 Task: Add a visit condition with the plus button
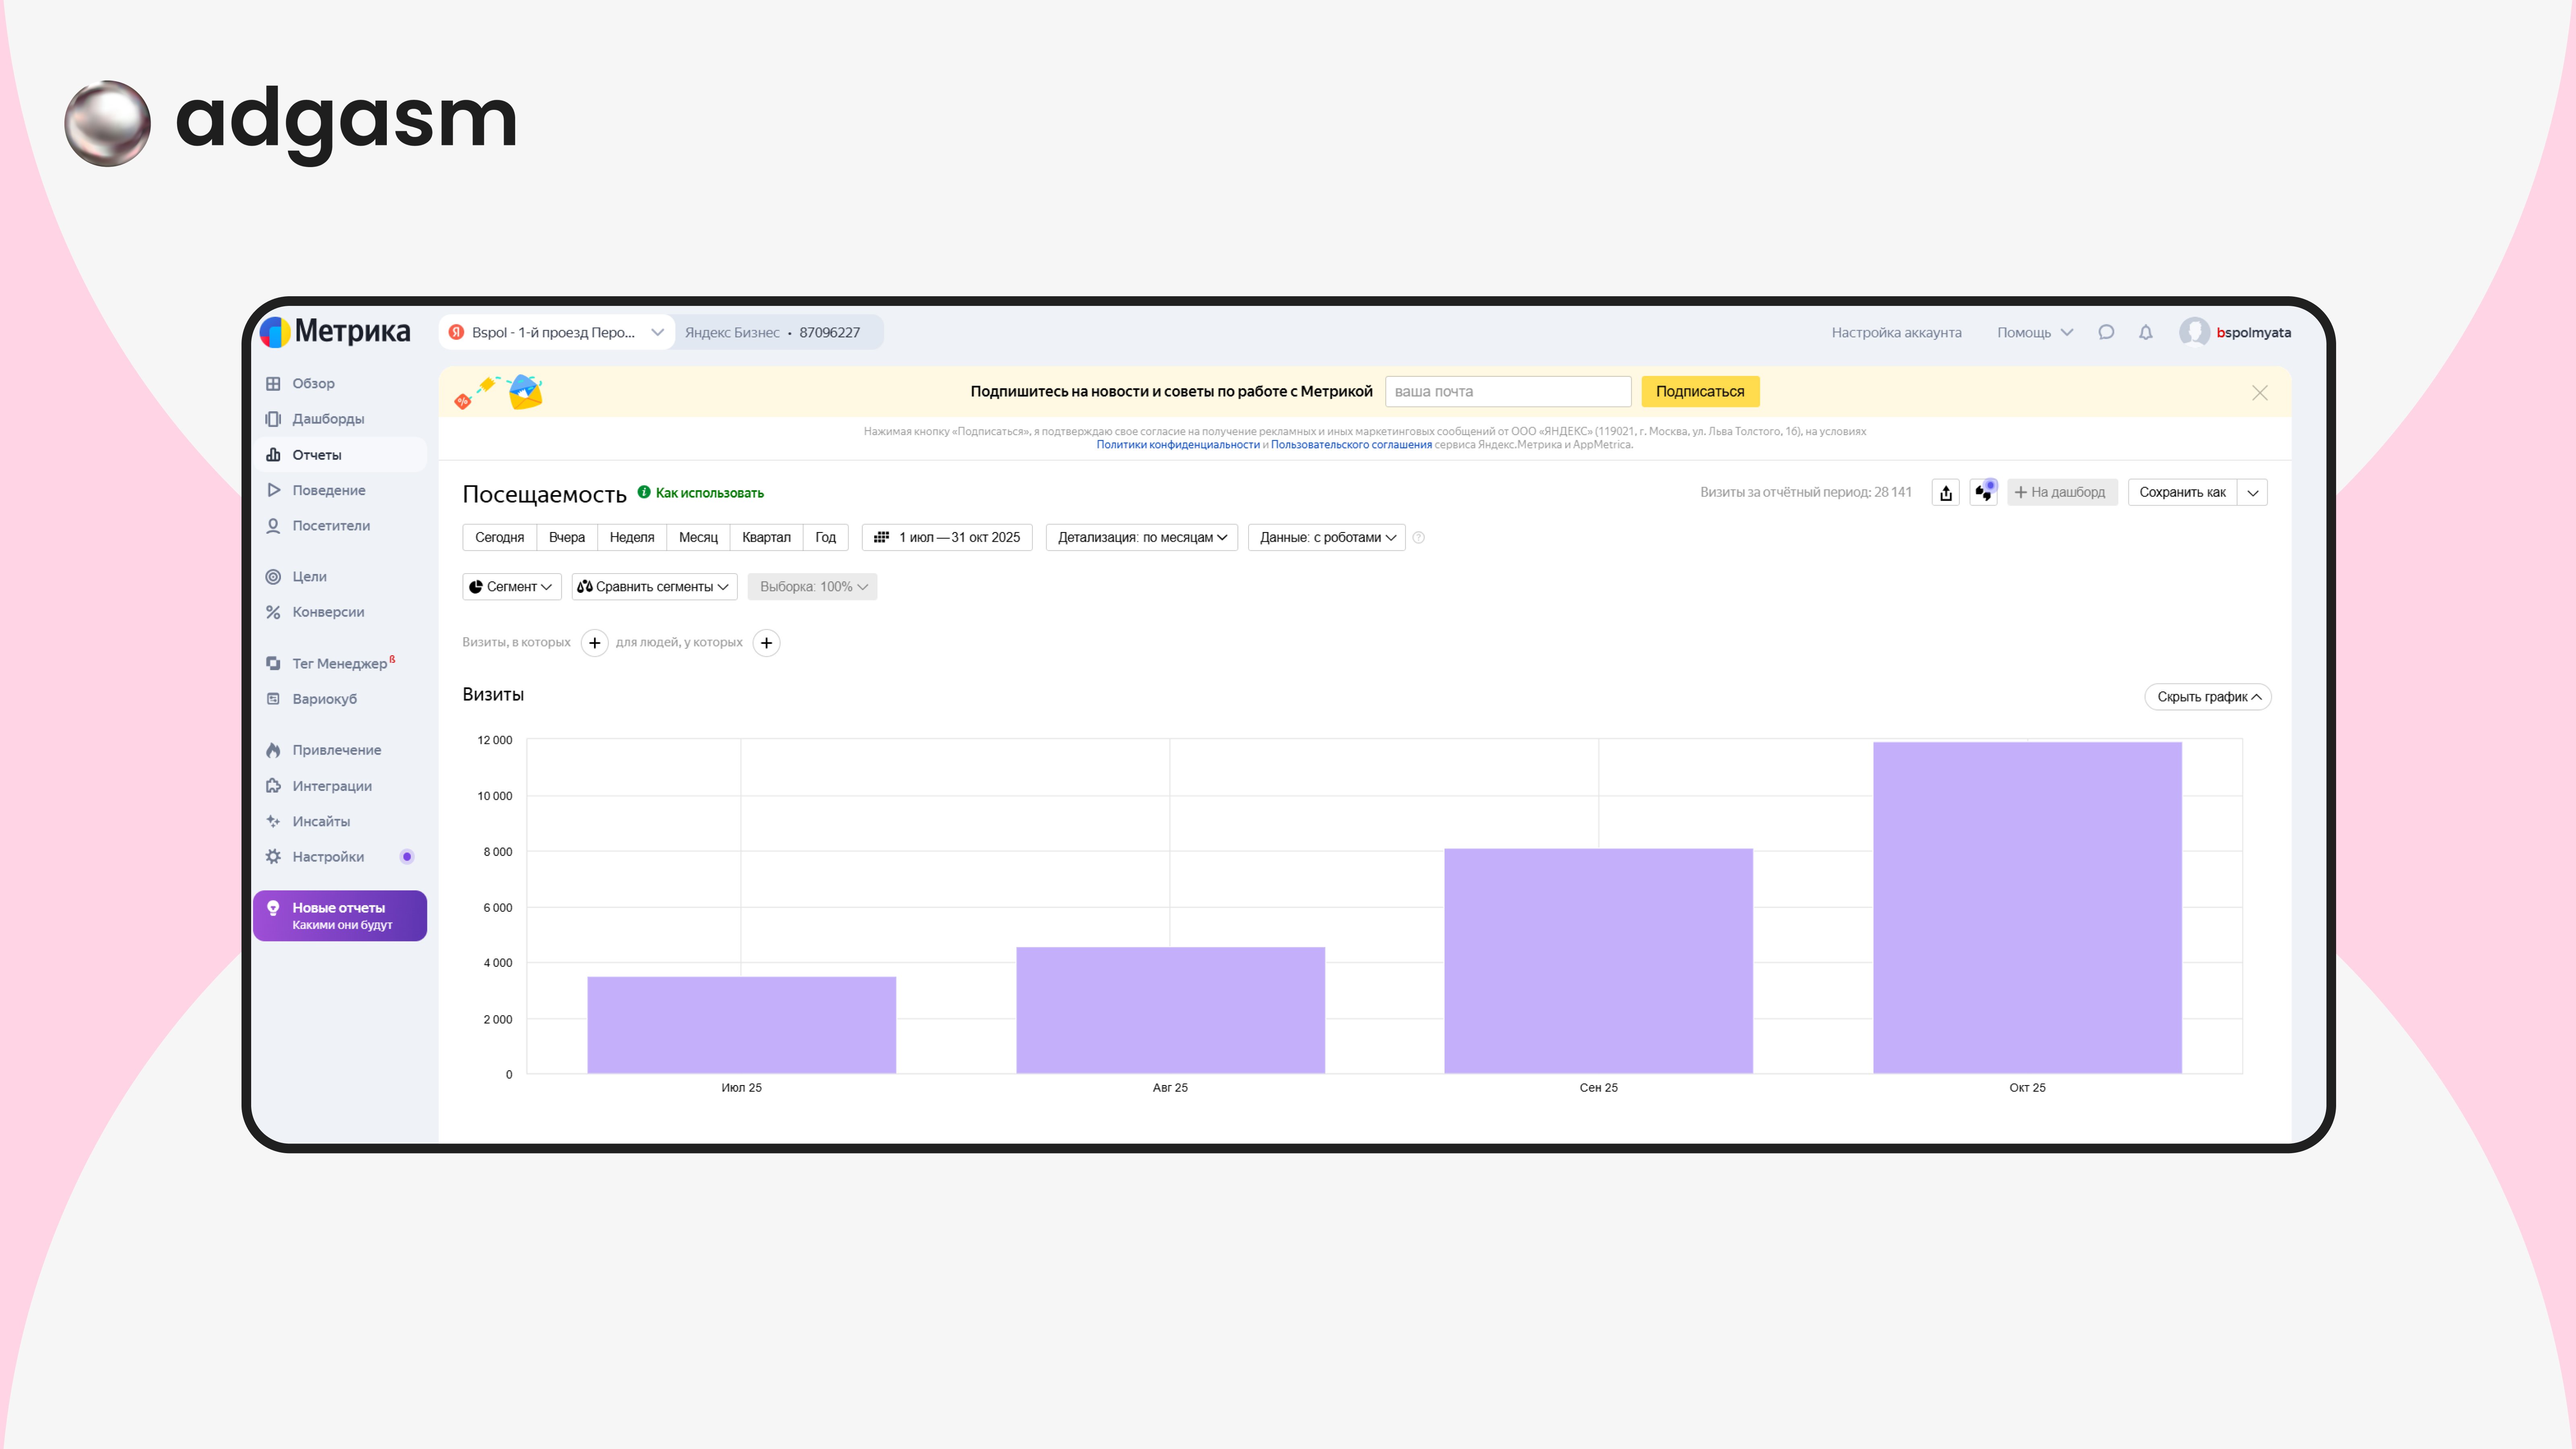(x=594, y=643)
